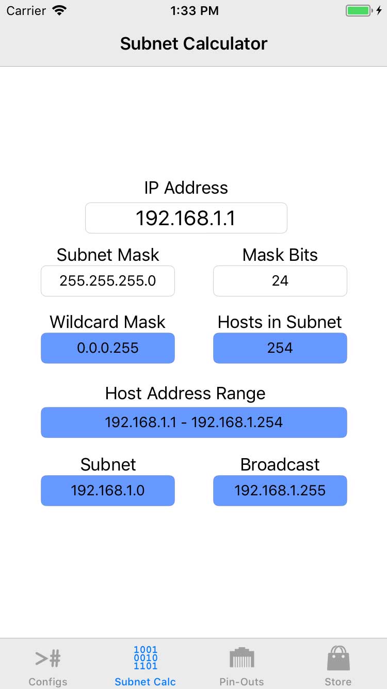Edit the Mask Bits field showing 24
The height and width of the screenshot is (689, 387).
(x=280, y=281)
